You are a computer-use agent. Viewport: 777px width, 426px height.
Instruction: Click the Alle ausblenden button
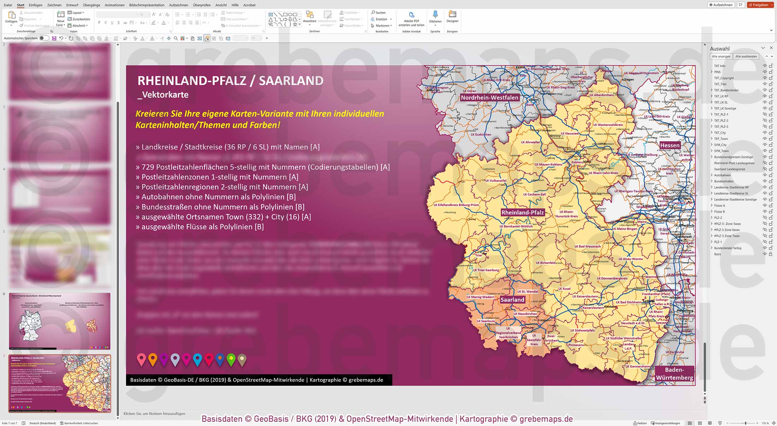(746, 56)
